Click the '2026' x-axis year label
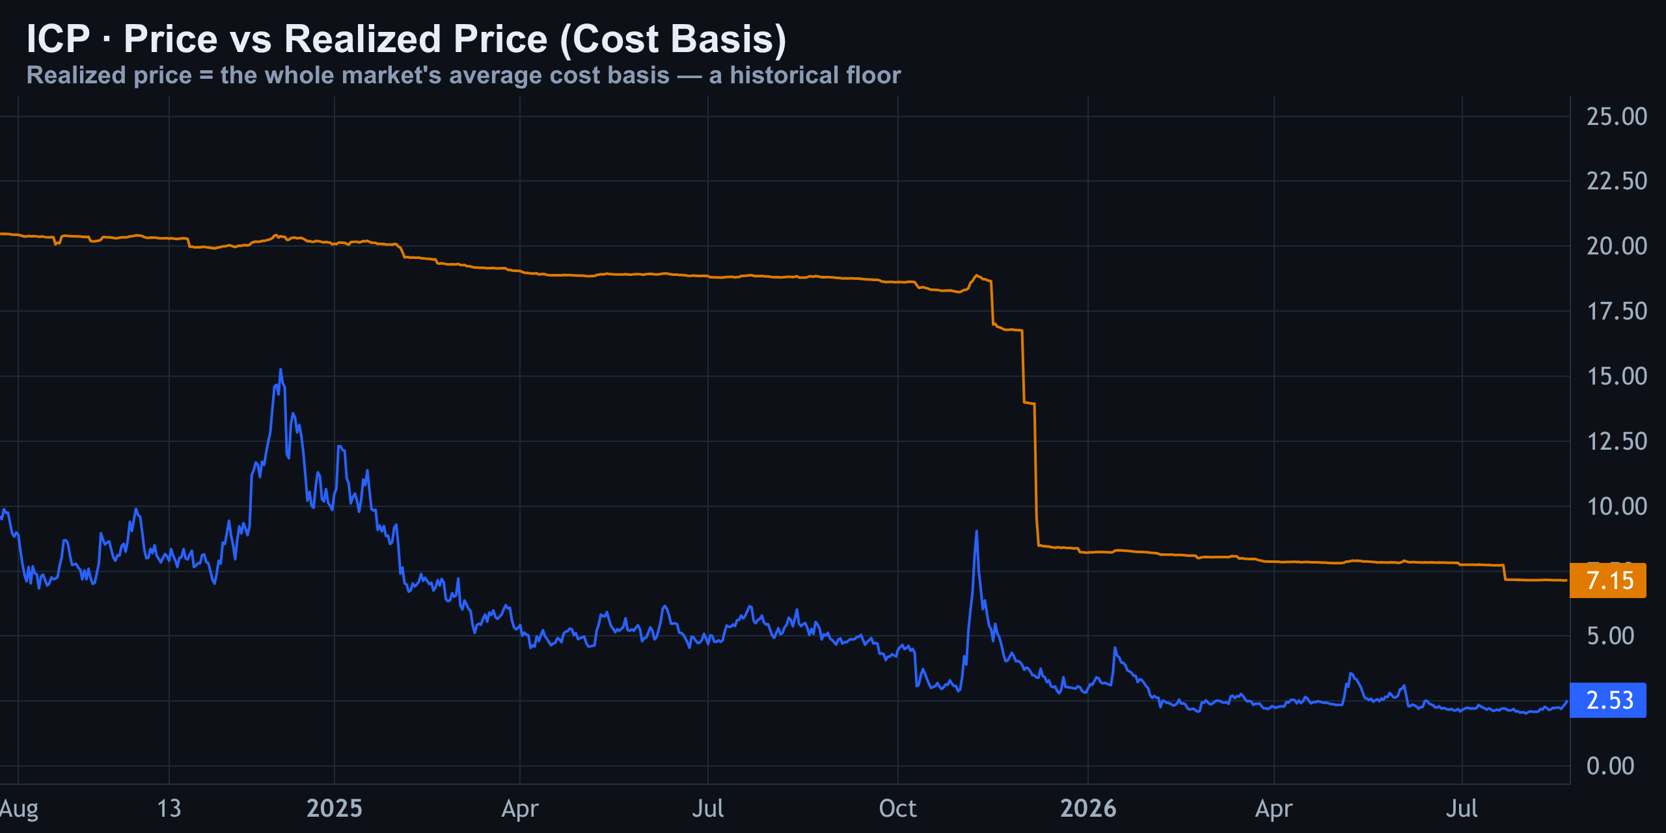The height and width of the screenshot is (833, 1666). [1088, 808]
